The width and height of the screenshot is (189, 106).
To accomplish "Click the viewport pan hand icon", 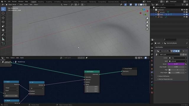I will (x=147, y=22).
